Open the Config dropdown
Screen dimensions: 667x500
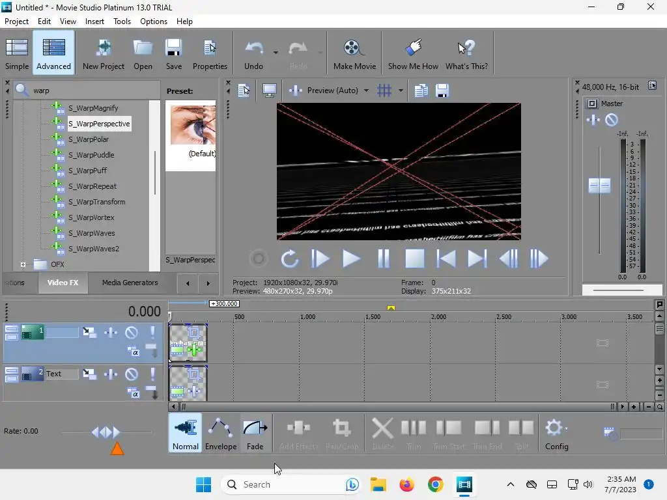coord(556,433)
